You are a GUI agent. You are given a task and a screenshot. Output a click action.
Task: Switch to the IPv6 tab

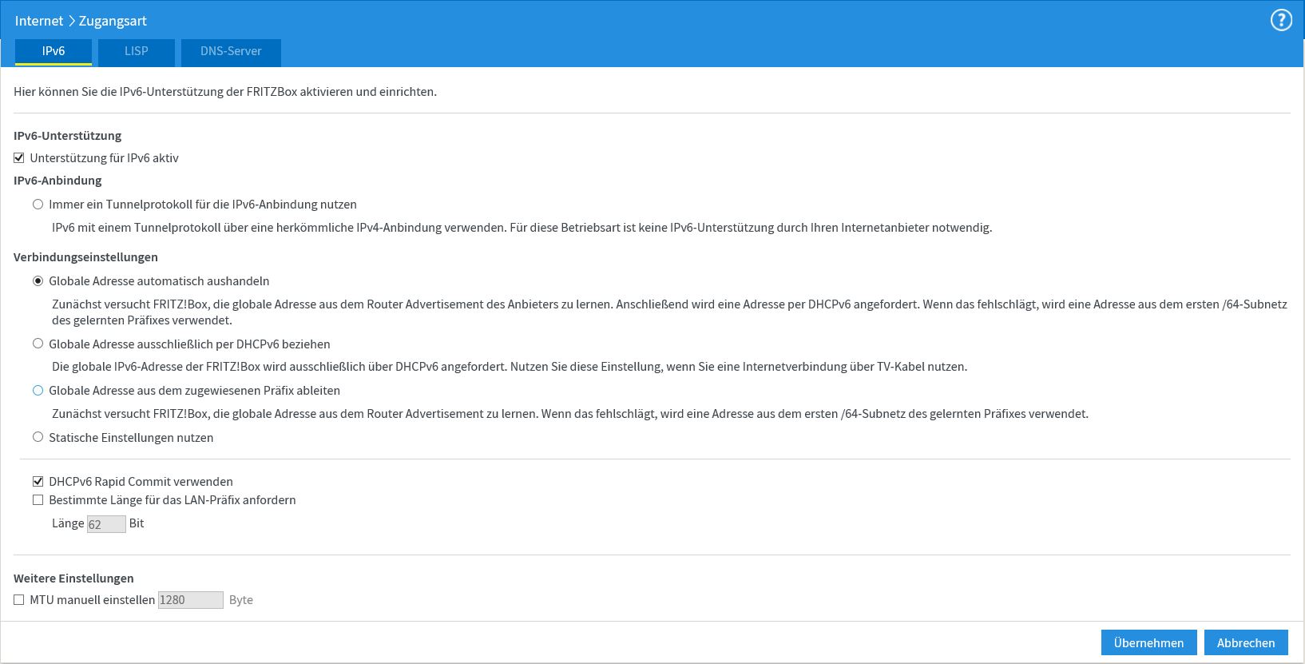(x=54, y=51)
